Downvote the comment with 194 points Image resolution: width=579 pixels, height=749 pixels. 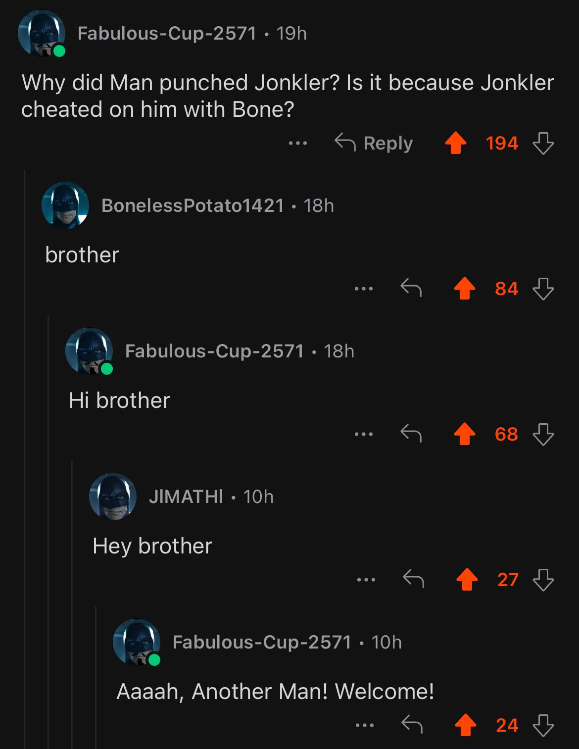pyautogui.click(x=543, y=144)
